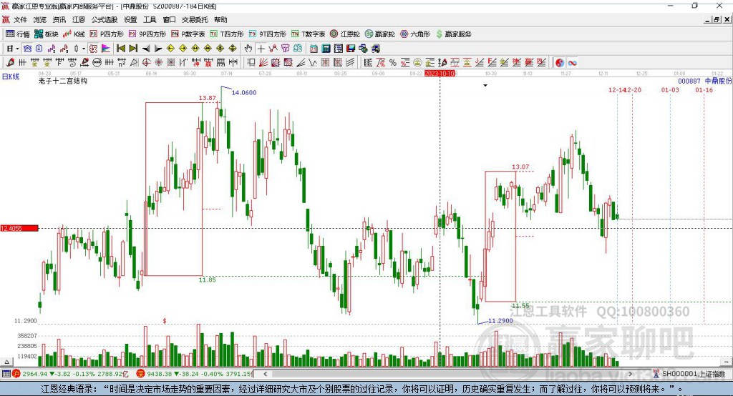Click the 000887 中鼎股份 stock label
Screen dimensions: 733x396
704,81
